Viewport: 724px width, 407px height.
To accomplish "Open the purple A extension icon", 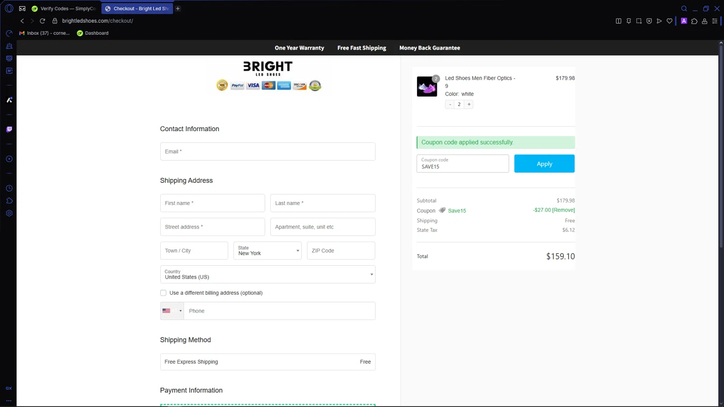I will [684, 21].
